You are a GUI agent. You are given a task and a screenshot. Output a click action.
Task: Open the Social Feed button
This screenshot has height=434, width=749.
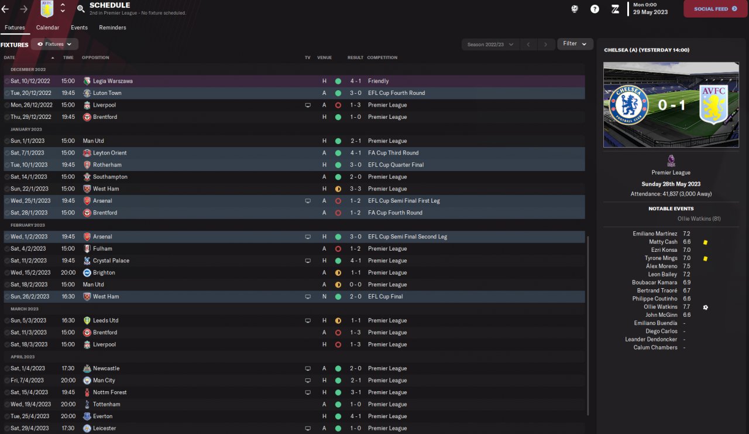[715, 9]
